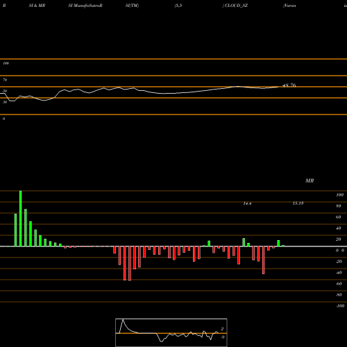This screenshot has width=347, height=347.
Task: Click the -100 label on MR right axis
Action: pyautogui.click(x=340, y=306)
